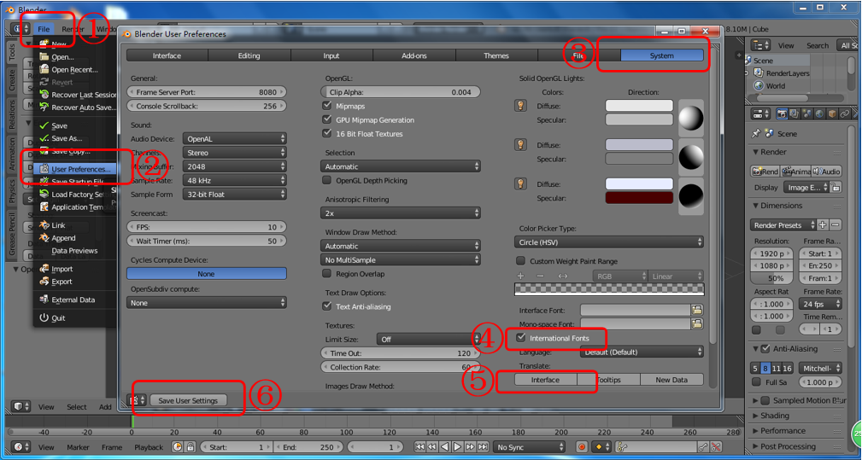Image resolution: width=862 pixels, height=460 pixels.
Task: Switch to the Add-ons preferences tab
Action: [414, 55]
